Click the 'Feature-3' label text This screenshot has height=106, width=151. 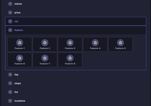70,48
